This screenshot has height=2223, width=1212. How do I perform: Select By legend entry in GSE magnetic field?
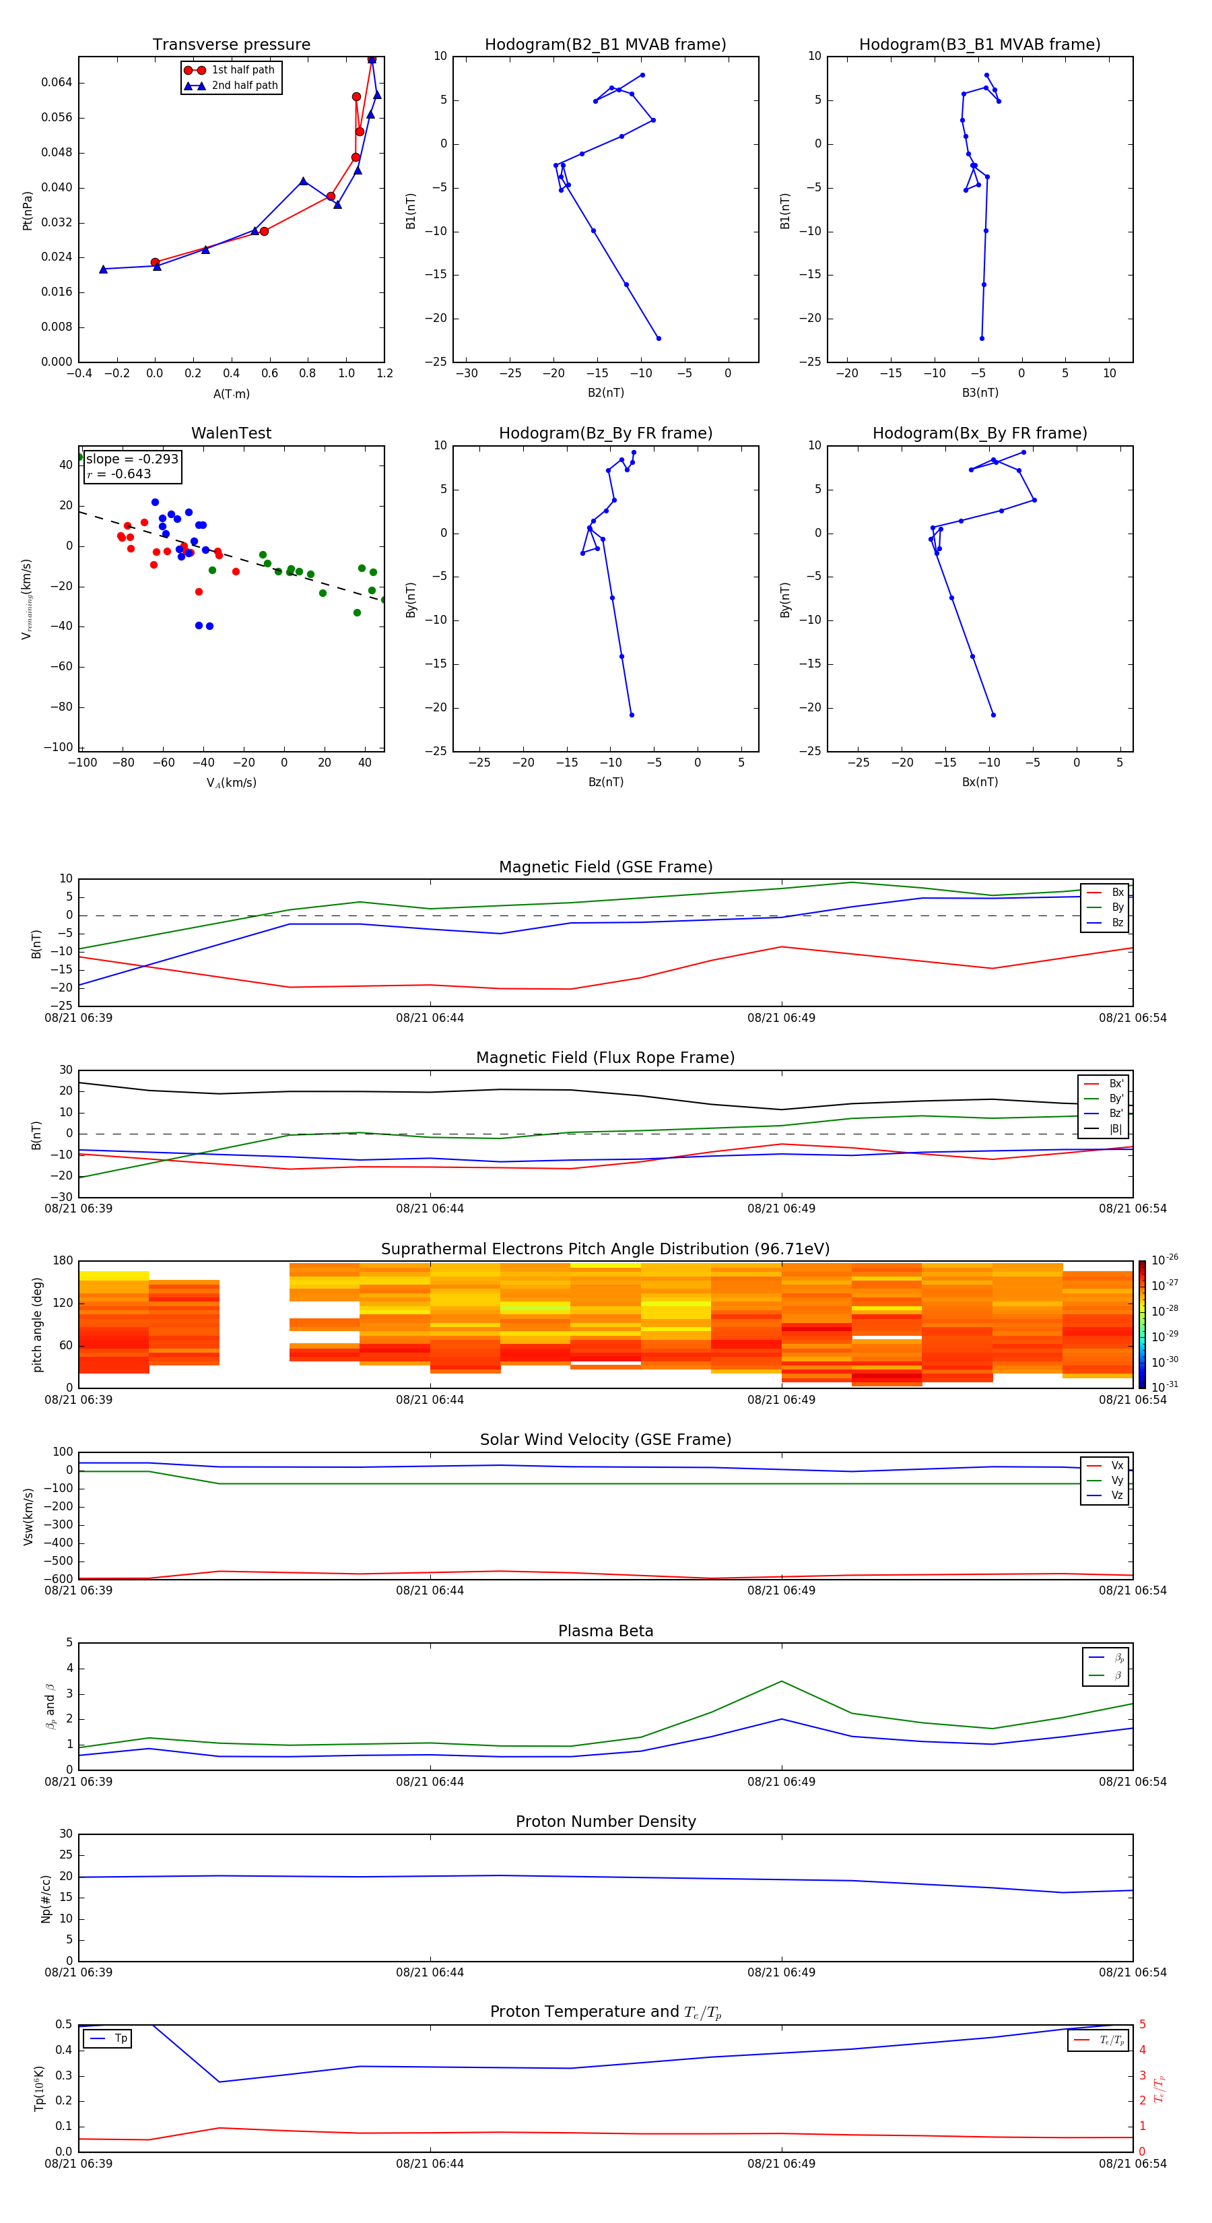tap(1105, 907)
